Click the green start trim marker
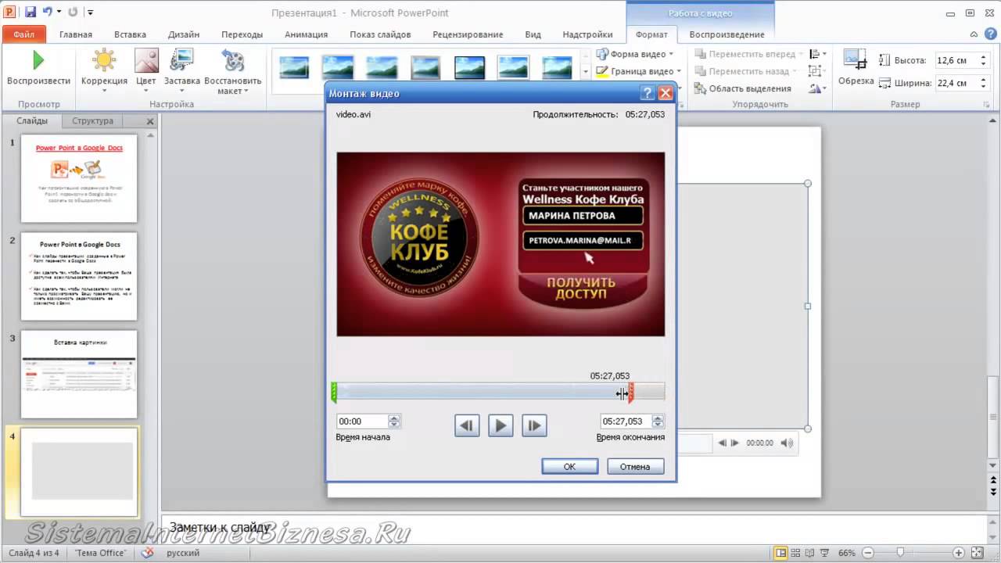1001x563 pixels. click(x=334, y=392)
